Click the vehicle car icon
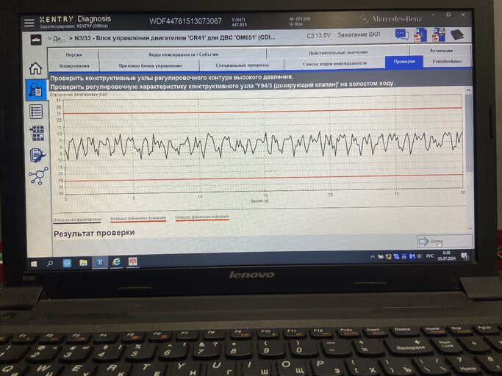502x376 pixels. click(x=36, y=40)
